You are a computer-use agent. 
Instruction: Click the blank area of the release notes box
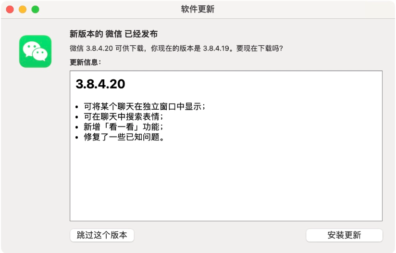pyautogui.click(x=226, y=182)
